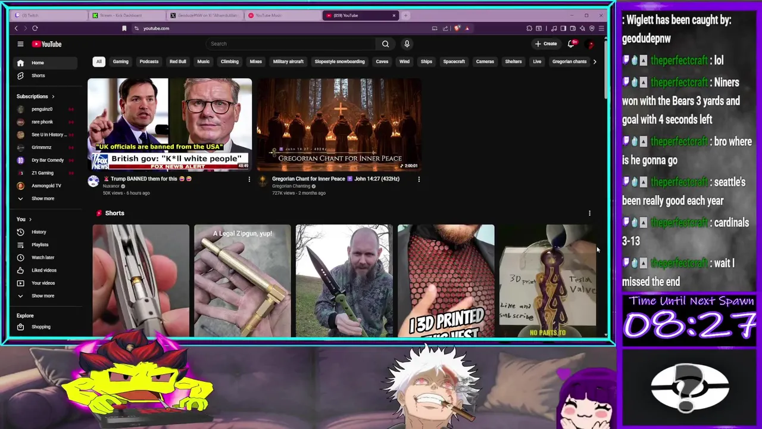Select the Red Bull filter chip
Image resolution: width=762 pixels, height=429 pixels.
click(177, 61)
